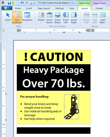
Task: Click the top-left resize handle of the image
Action: point(65,95)
